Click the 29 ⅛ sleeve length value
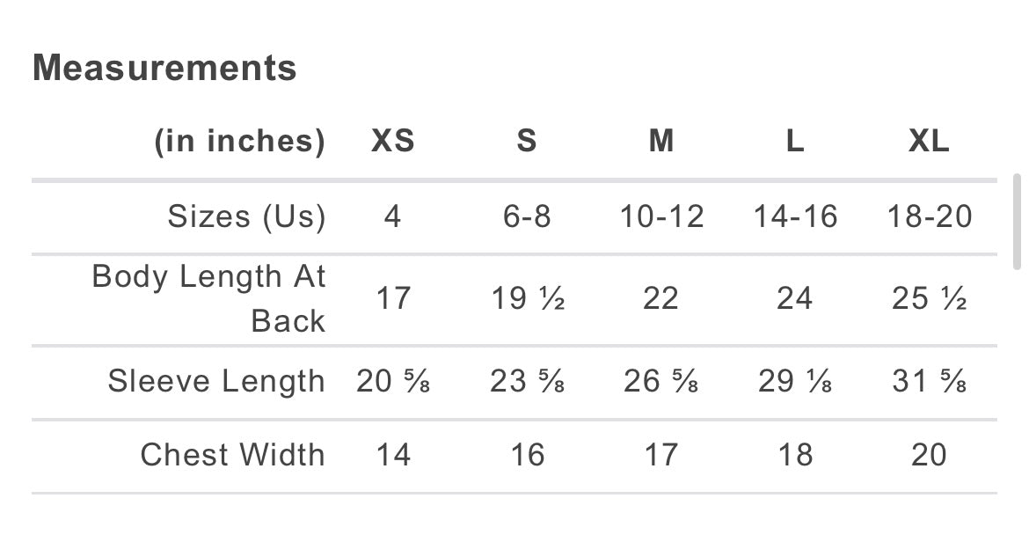The height and width of the screenshot is (542, 1029). point(795,382)
